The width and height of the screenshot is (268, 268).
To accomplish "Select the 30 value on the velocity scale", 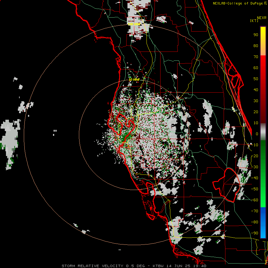I will point(256,101).
